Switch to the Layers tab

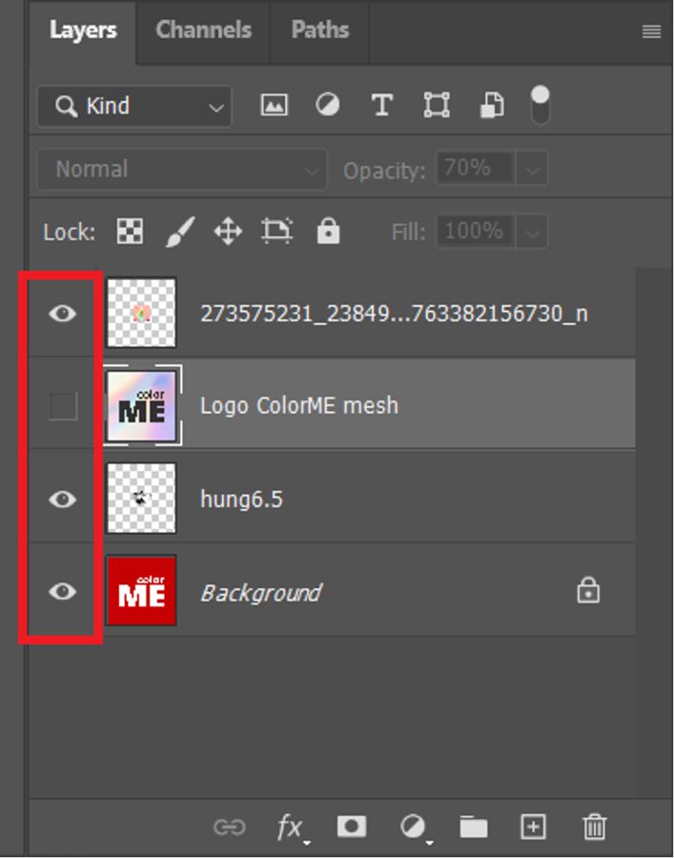83,31
